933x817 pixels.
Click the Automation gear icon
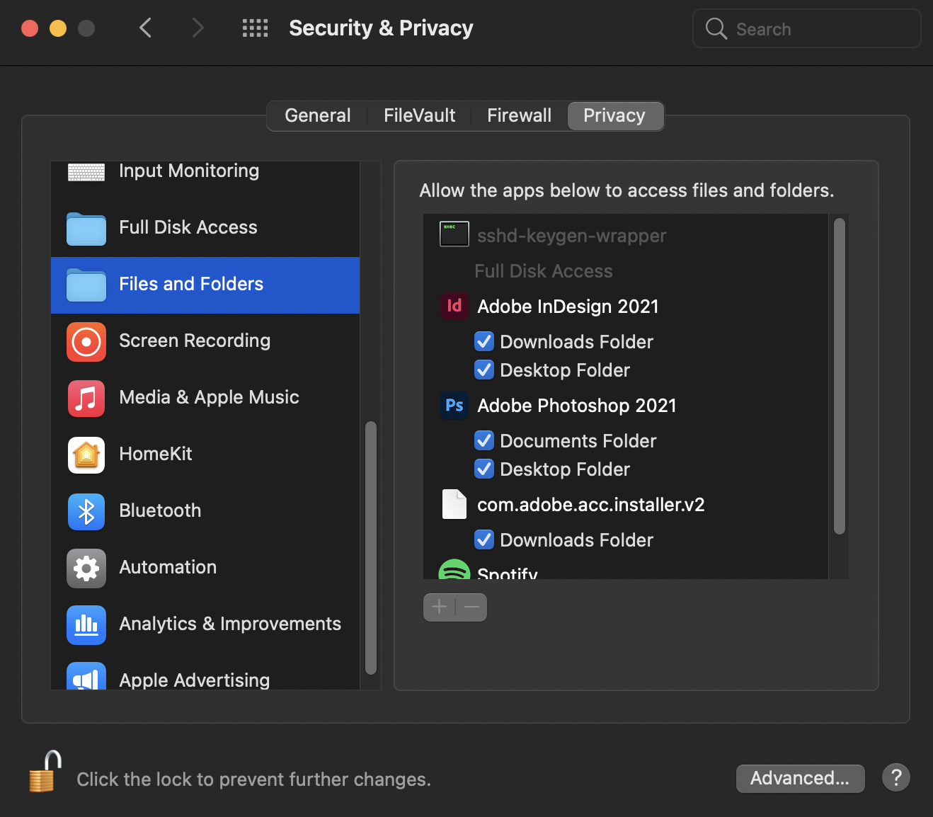(x=86, y=569)
